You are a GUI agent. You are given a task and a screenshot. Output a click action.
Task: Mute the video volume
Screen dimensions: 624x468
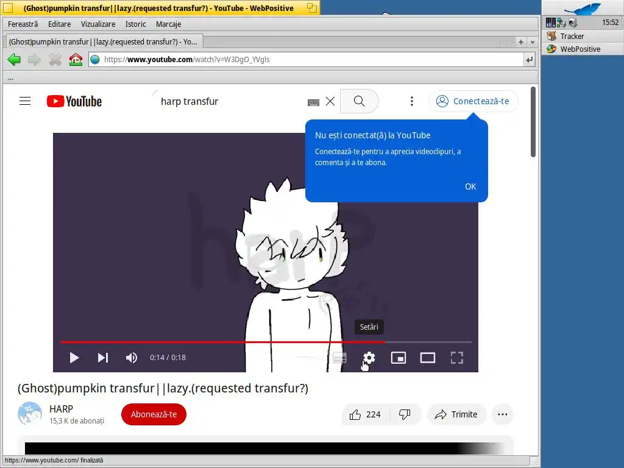pos(132,358)
